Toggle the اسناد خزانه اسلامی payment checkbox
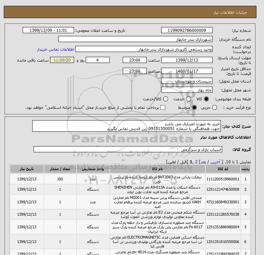This screenshot has width=264, height=255. tap(163, 107)
